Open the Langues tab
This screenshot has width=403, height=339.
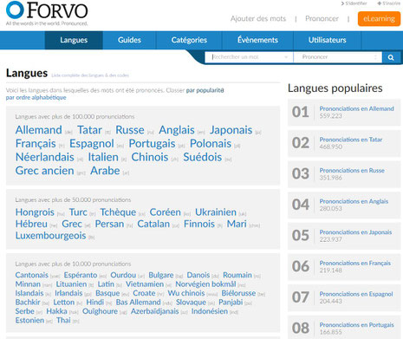point(74,40)
